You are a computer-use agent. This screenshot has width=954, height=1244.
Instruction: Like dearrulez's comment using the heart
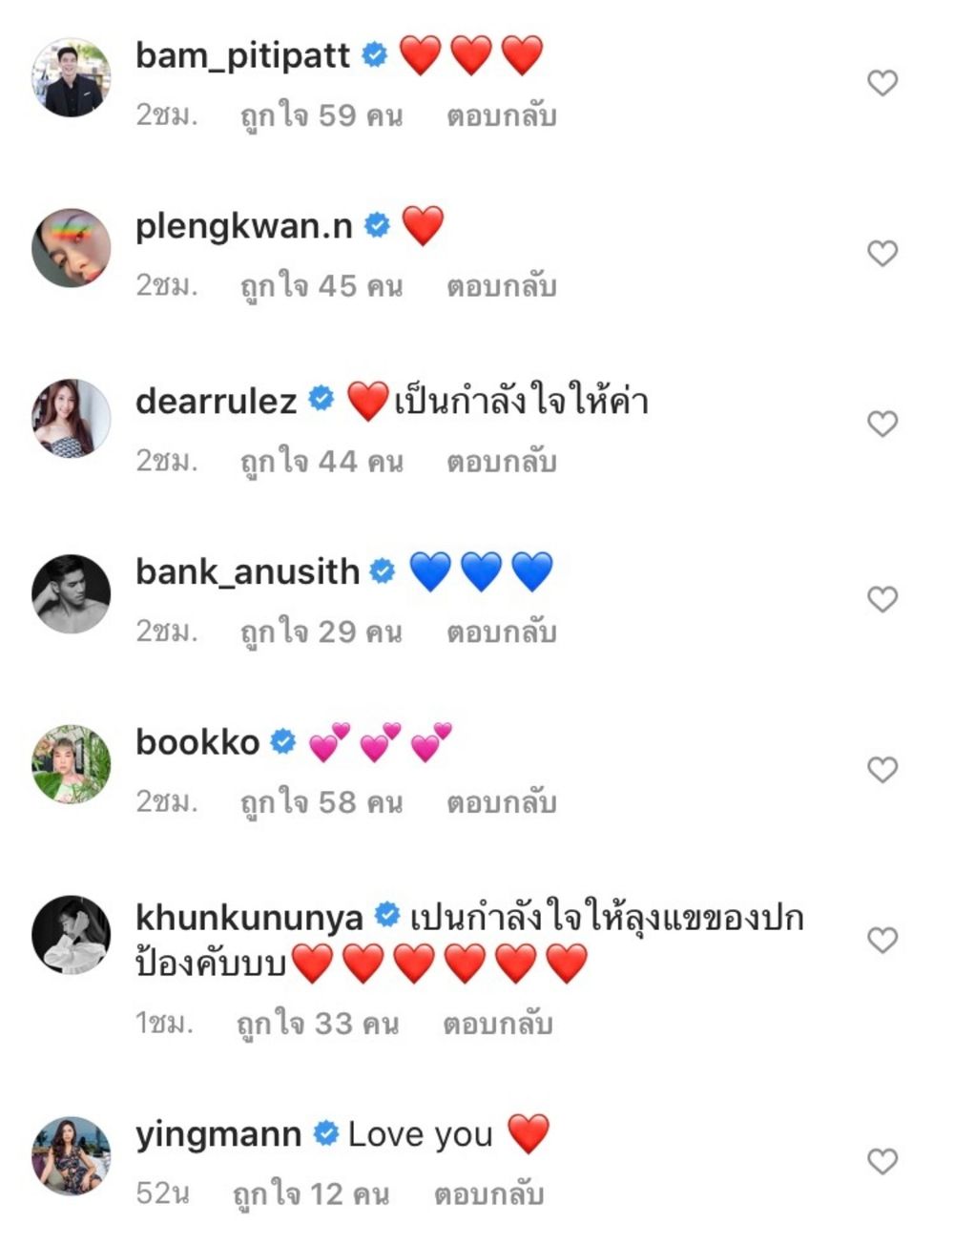coord(882,424)
